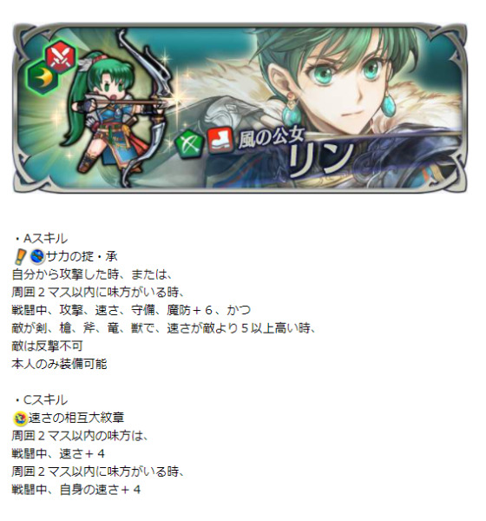Click the 速さの相互大紋章 C skill icon
The width and height of the screenshot is (486, 521).
(20, 419)
